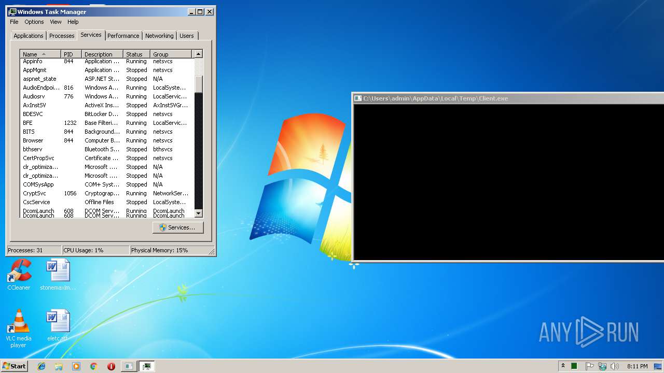Click the services list scrollbar thumb
The image size is (664, 373).
pos(198,84)
